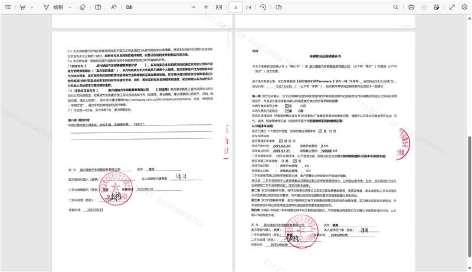Zoom in with the plus button

pos(205,7)
